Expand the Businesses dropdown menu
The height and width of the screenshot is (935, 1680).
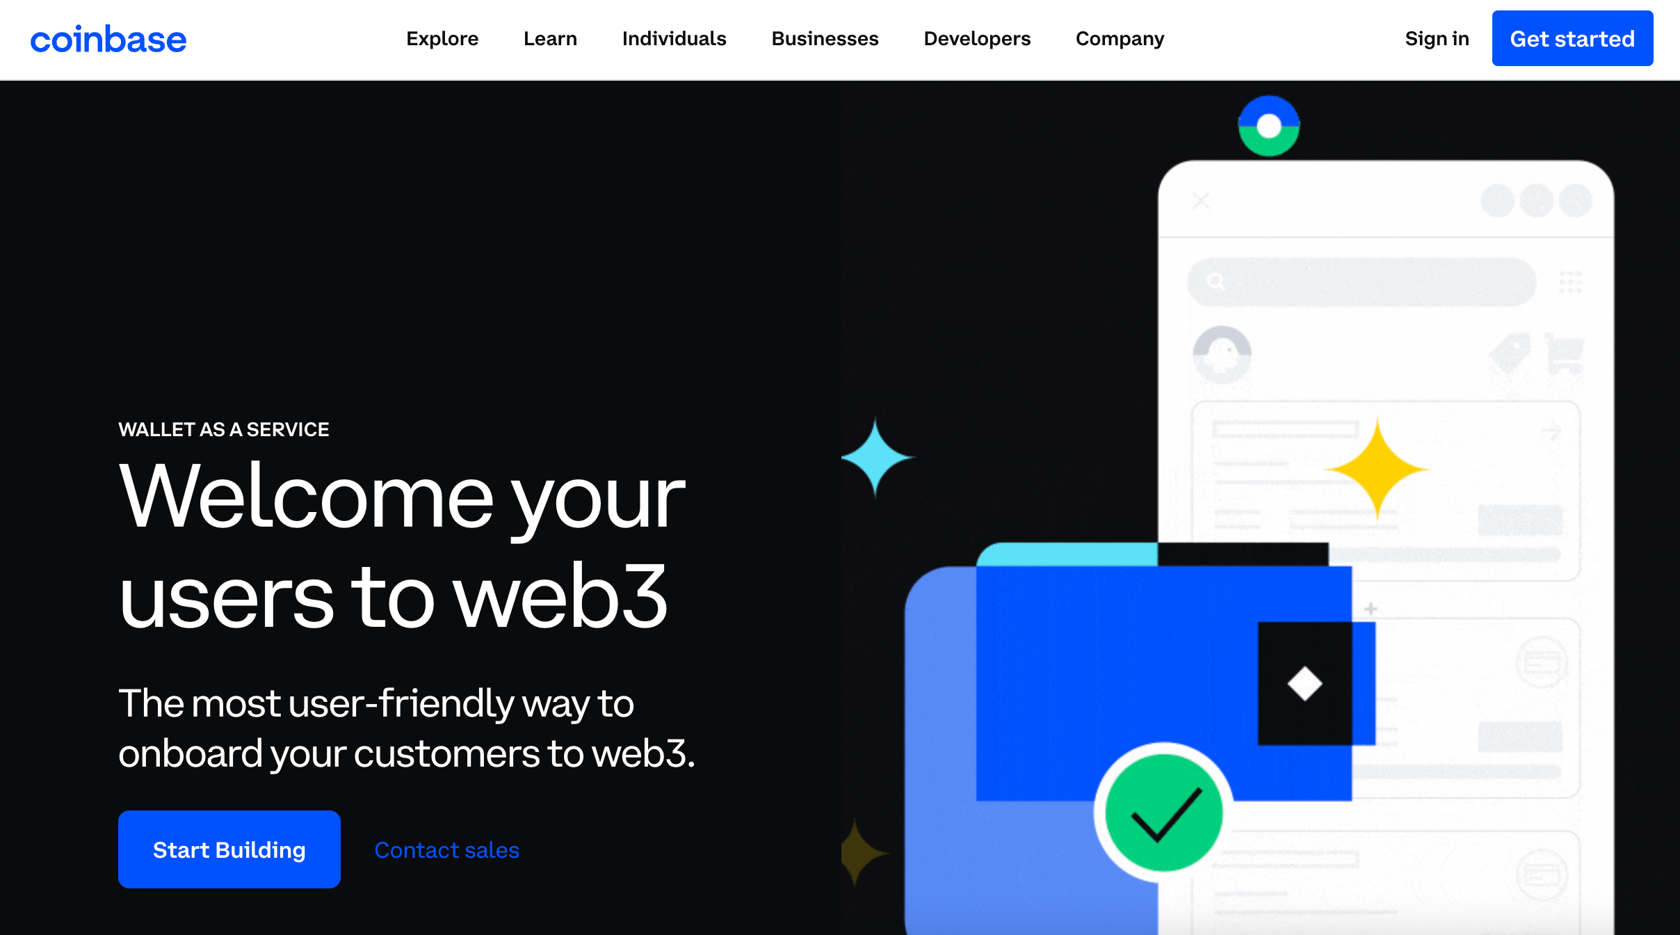click(825, 38)
